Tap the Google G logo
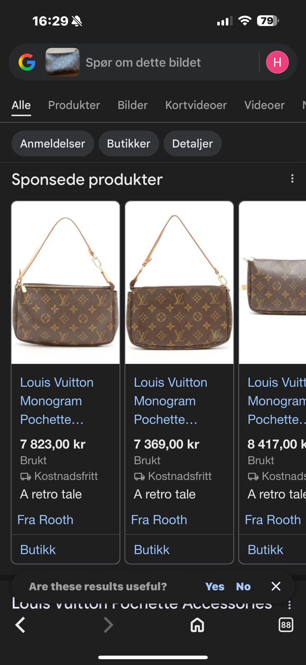 click(x=27, y=62)
